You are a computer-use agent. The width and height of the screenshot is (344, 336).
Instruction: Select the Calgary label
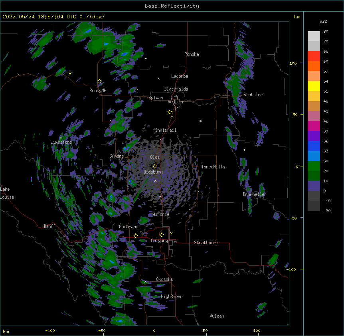pyautogui.click(x=160, y=241)
